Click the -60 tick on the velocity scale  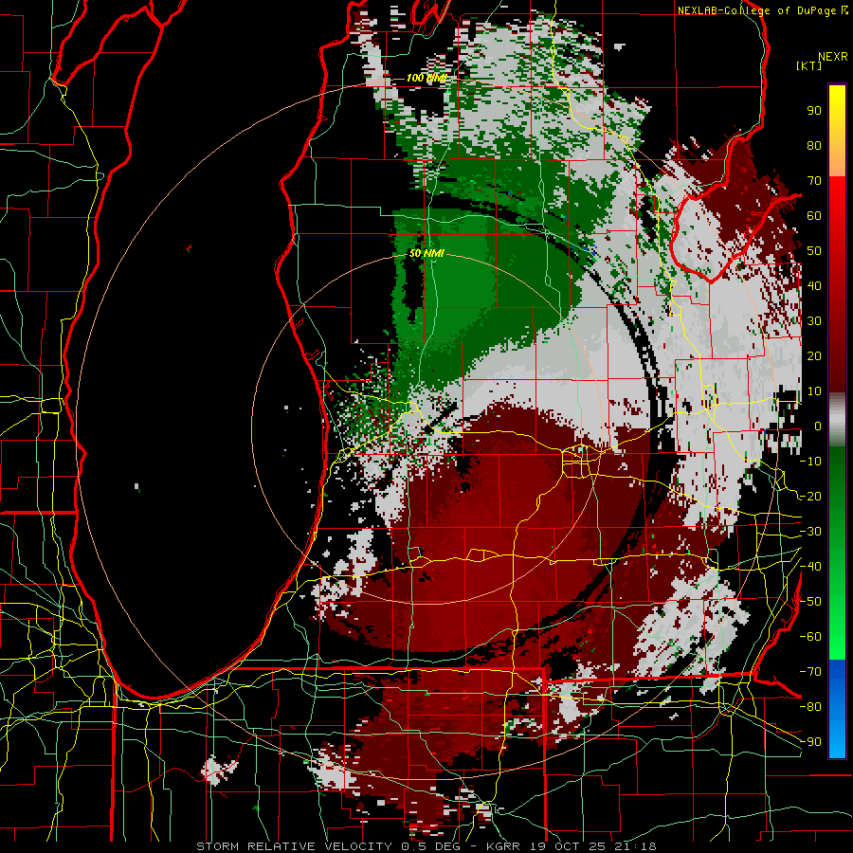coord(810,637)
